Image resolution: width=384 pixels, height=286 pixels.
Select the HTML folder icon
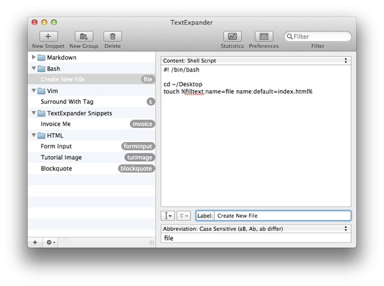click(41, 136)
